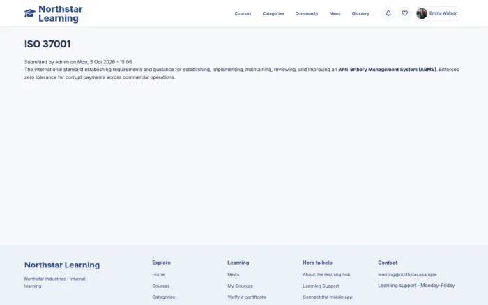The height and width of the screenshot is (305, 488).
Task: Open News in the top navigation
Action: [335, 13]
